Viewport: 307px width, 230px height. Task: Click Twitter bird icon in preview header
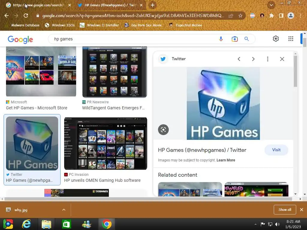click(163, 59)
